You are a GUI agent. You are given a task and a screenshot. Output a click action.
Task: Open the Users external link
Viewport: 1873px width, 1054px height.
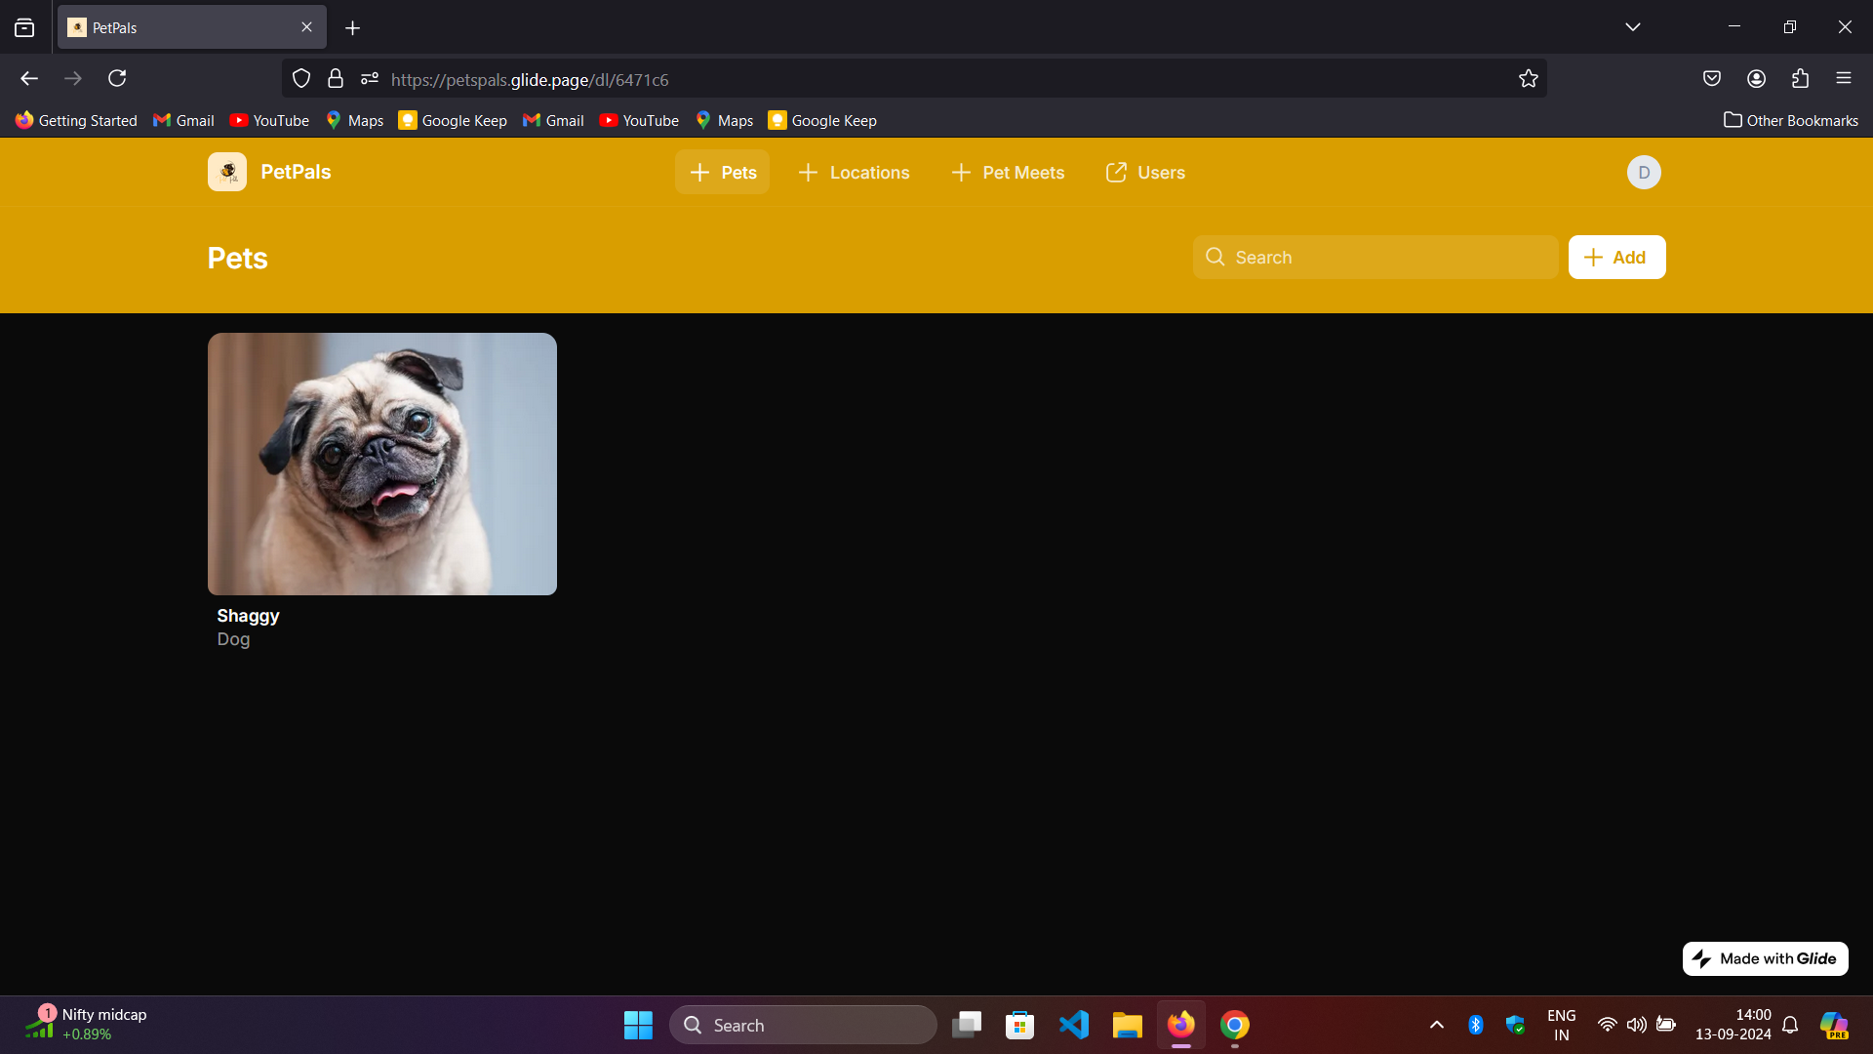click(x=1144, y=172)
